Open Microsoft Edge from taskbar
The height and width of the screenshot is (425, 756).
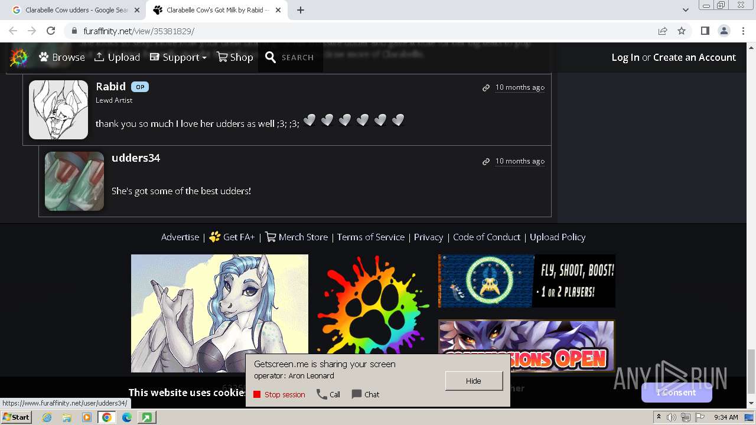[x=127, y=417]
